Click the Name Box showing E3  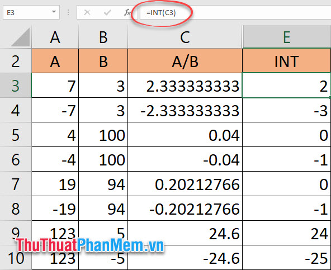tap(31, 12)
